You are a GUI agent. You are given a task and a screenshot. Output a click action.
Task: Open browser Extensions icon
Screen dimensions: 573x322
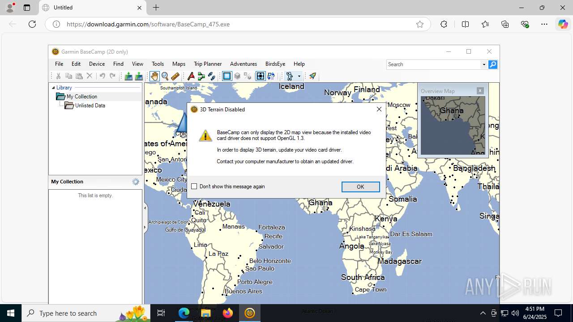click(x=444, y=24)
